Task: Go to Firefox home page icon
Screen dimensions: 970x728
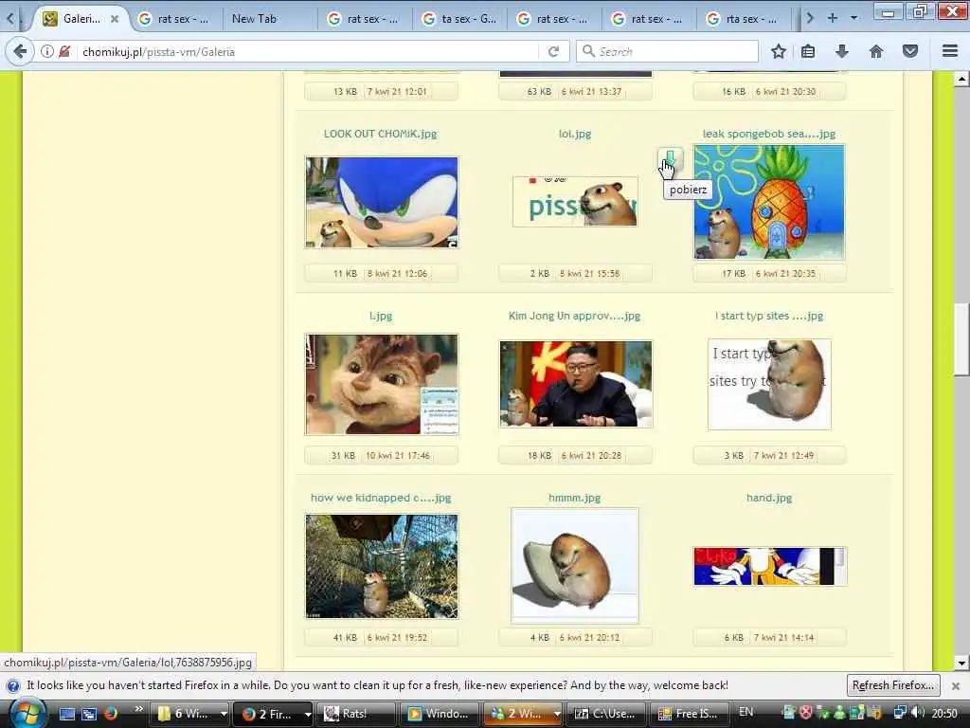Action: click(876, 51)
